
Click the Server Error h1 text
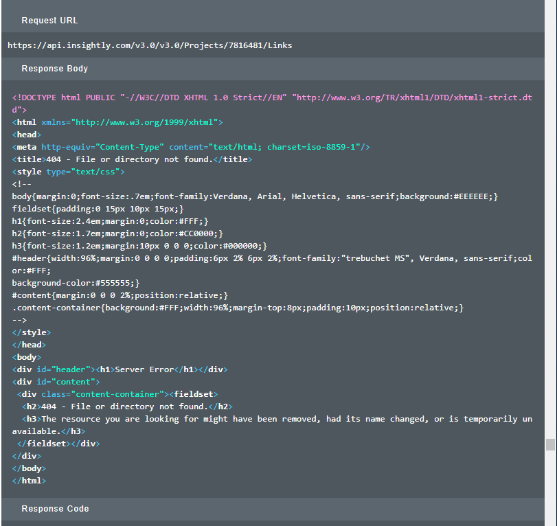pos(143,369)
